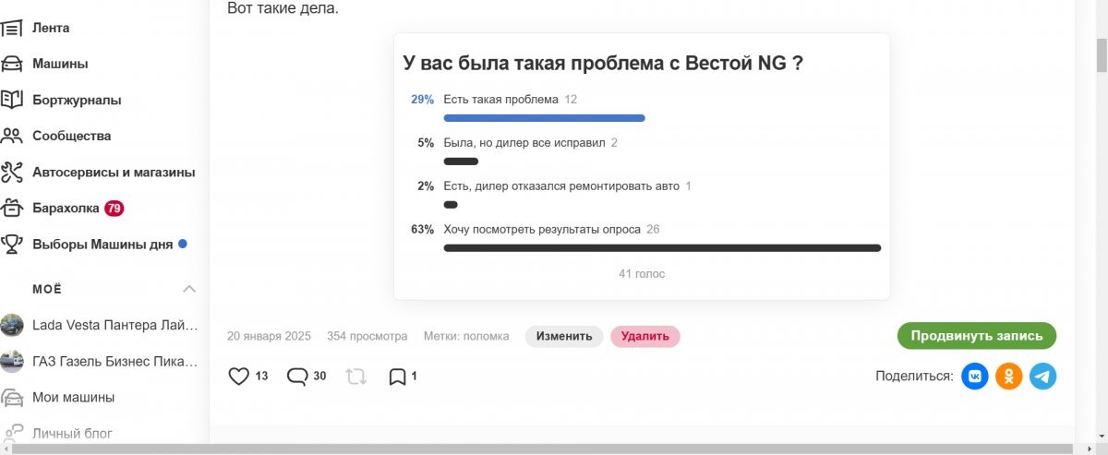The width and height of the screenshot is (1108, 455).
Task: Open Сообщества in the sidebar
Action: (71, 136)
